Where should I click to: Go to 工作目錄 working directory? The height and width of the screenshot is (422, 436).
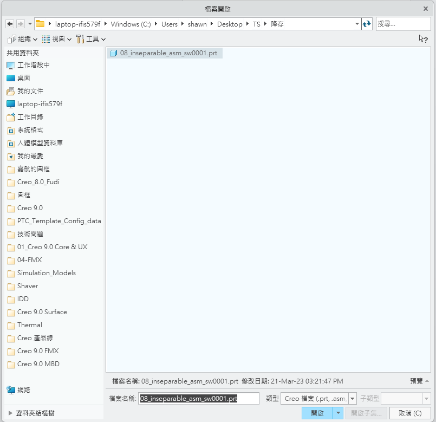[x=30, y=117]
